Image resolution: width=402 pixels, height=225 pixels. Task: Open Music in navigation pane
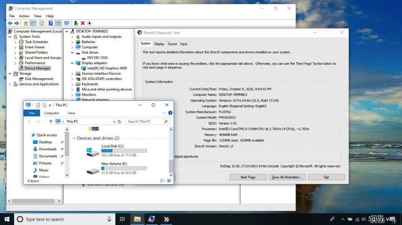(44, 170)
